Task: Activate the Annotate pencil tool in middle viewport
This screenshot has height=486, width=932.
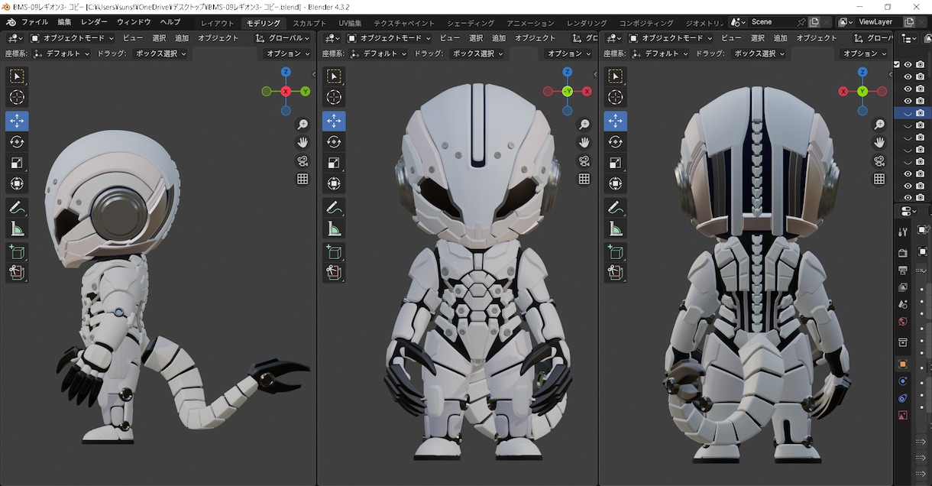Action: 334,207
